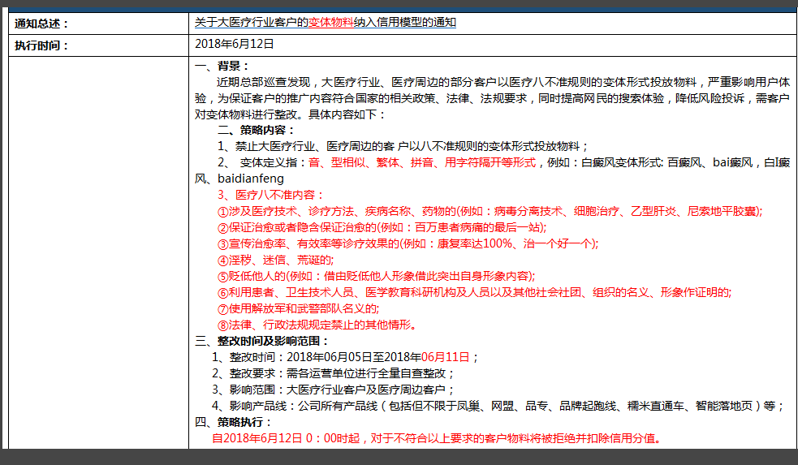The image size is (798, 465).
Task: Select the 通知总述 label cell
Action: pyautogui.click(x=99, y=24)
